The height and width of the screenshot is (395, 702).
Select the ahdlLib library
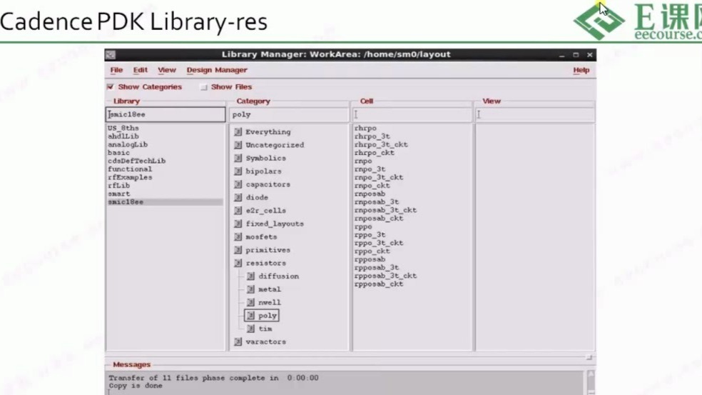click(x=123, y=136)
